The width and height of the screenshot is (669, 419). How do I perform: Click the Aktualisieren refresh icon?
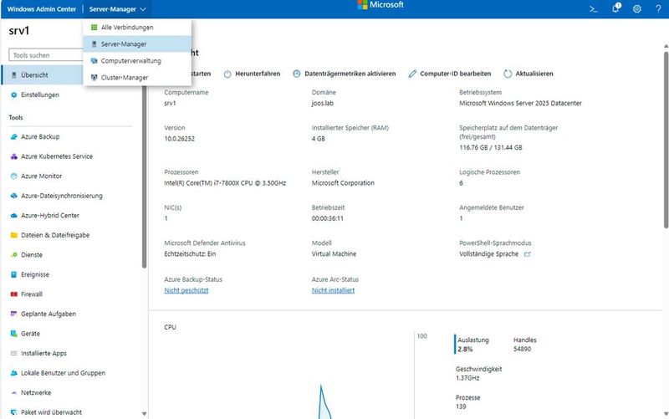click(x=508, y=74)
